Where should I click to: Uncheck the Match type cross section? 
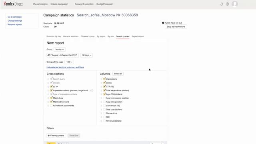click(52, 98)
